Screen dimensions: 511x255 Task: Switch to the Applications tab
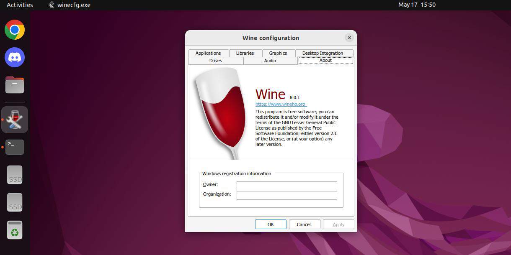pos(208,53)
